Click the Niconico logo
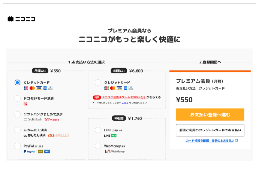Image resolution: width=259 pixels, height=175 pixels. [21, 19]
